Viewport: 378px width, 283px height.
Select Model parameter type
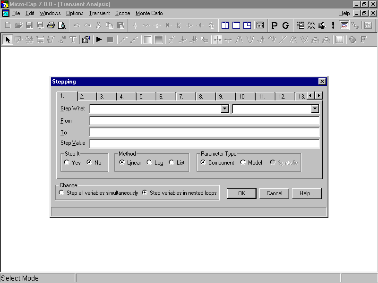click(x=251, y=163)
